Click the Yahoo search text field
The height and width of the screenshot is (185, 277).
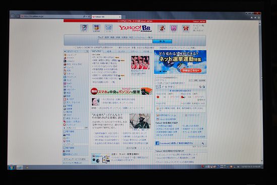click(125, 41)
